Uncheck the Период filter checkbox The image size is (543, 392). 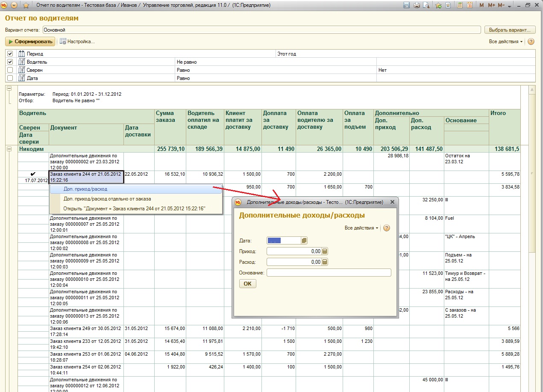pyautogui.click(x=10, y=54)
